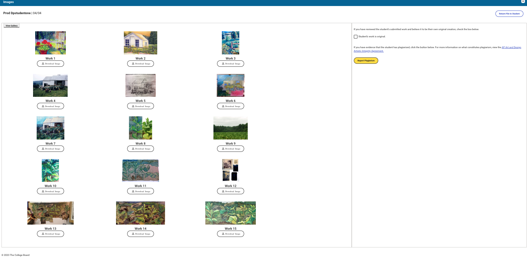527x273 pixels.
Task: Click the download icon under Work 12
Action: 223,191
